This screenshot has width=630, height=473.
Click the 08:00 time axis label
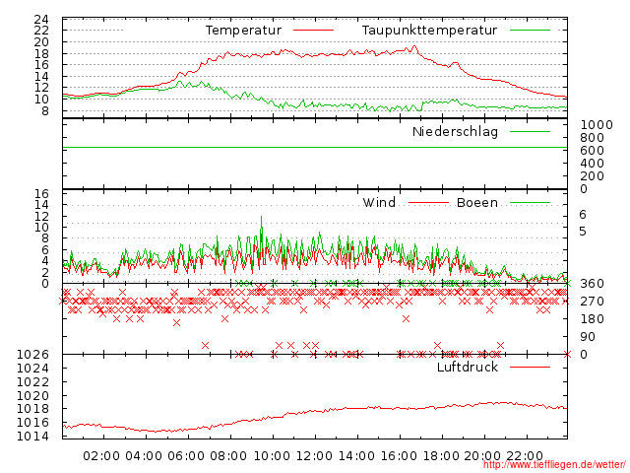pos(228,456)
